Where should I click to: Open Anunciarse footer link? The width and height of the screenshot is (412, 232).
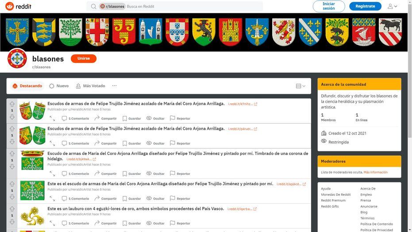click(x=369, y=206)
